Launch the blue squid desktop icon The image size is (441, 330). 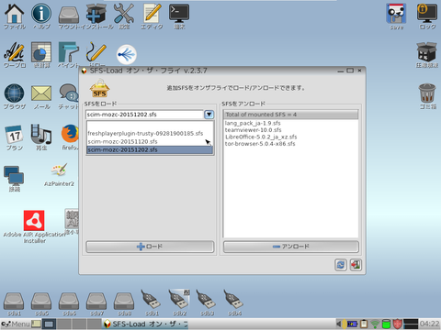coord(127,55)
